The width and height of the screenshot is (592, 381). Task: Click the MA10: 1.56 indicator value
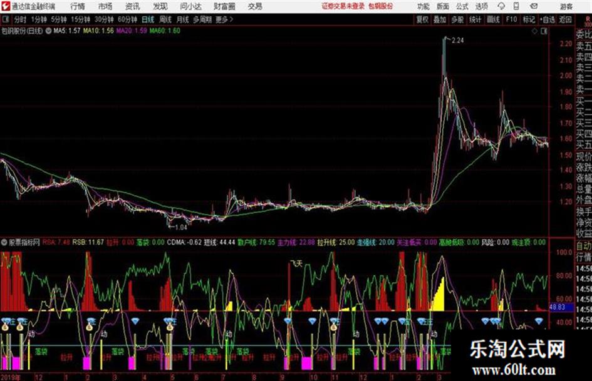98,31
